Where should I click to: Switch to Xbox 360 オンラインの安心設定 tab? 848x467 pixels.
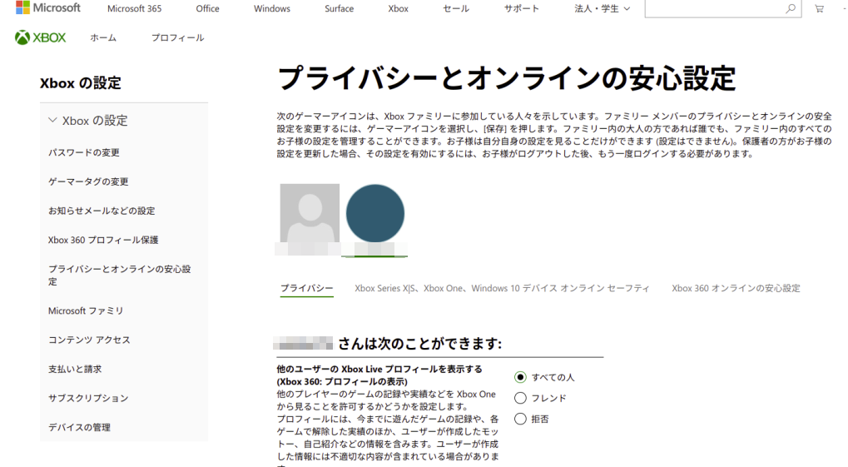tap(736, 288)
